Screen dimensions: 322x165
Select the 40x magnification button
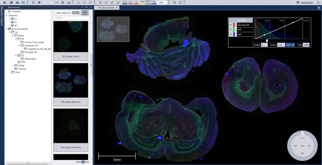coord(154,2)
